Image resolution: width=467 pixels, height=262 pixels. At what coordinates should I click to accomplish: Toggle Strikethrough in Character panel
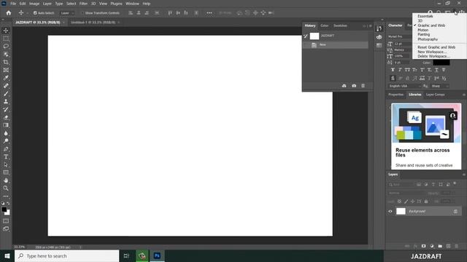coord(444,70)
